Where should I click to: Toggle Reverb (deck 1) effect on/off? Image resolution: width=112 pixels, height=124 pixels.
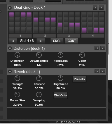point(10,72)
